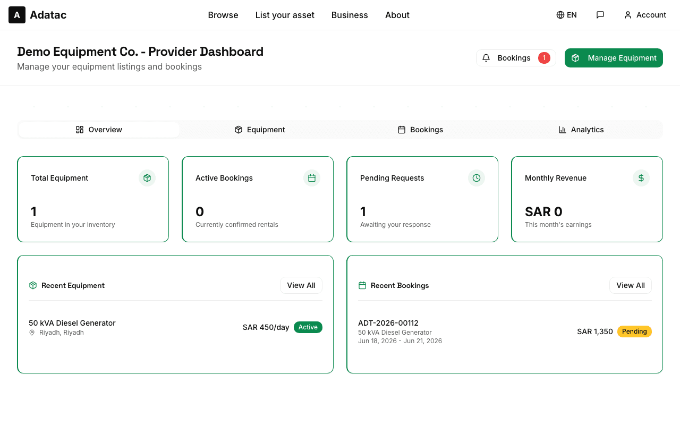Viewport: 680px width, 425px height.
Task: Click the Provider Dashboard heading
Action: coord(140,52)
